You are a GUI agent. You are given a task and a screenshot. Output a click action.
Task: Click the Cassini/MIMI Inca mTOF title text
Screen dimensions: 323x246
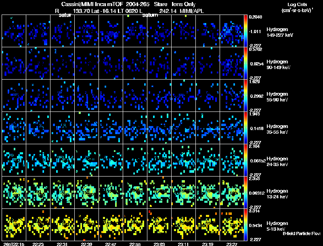(92, 4)
